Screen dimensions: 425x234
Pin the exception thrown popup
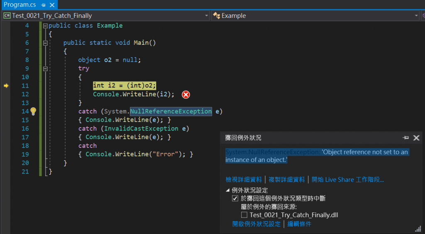(x=405, y=138)
